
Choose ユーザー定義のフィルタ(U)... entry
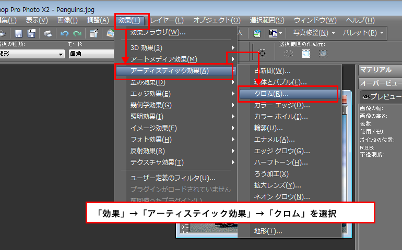(x=175, y=178)
